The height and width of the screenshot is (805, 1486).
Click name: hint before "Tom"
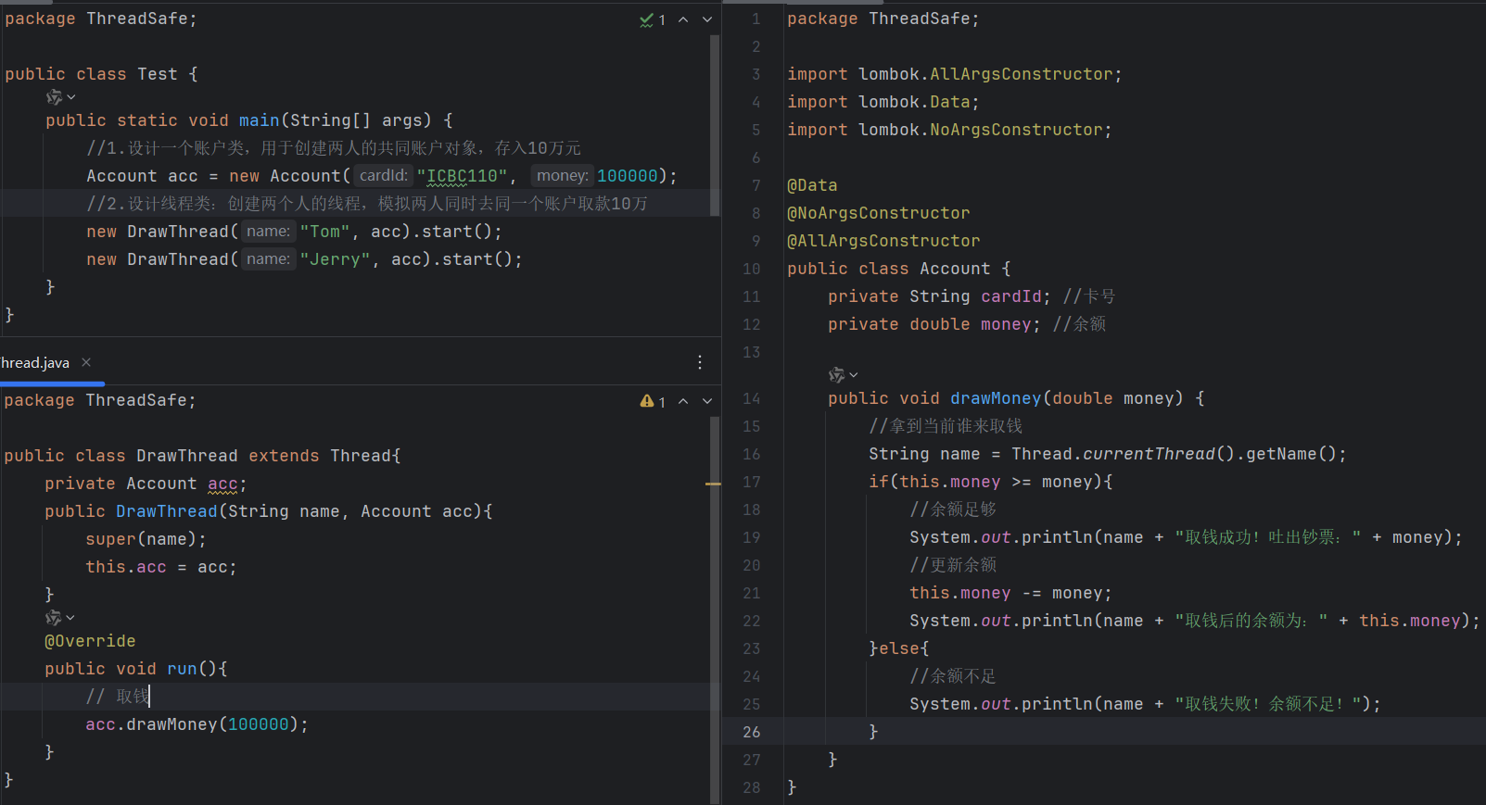click(268, 231)
